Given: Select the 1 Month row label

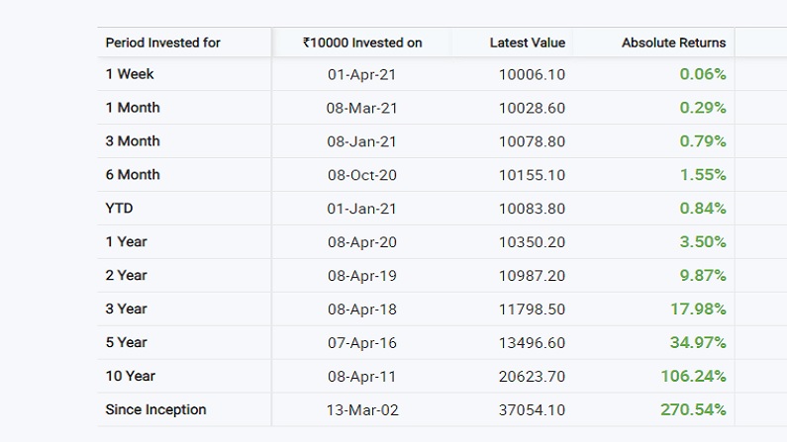Looking at the screenshot, I should (133, 108).
